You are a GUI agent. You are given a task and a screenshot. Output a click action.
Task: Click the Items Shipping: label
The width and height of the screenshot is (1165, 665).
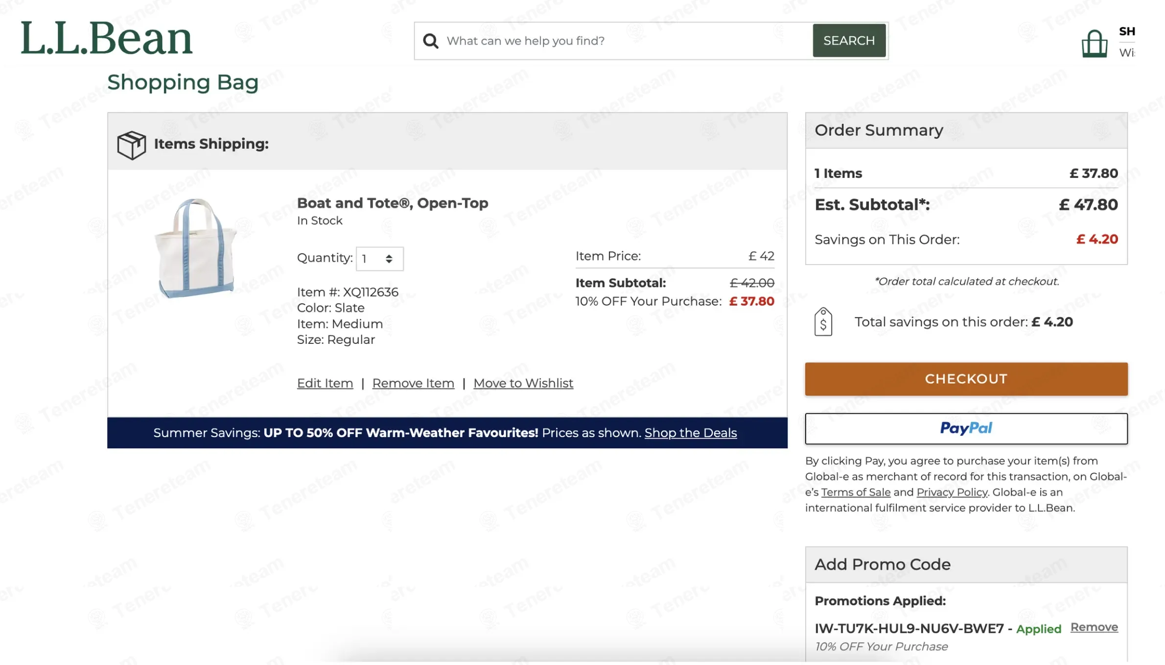[x=211, y=144]
